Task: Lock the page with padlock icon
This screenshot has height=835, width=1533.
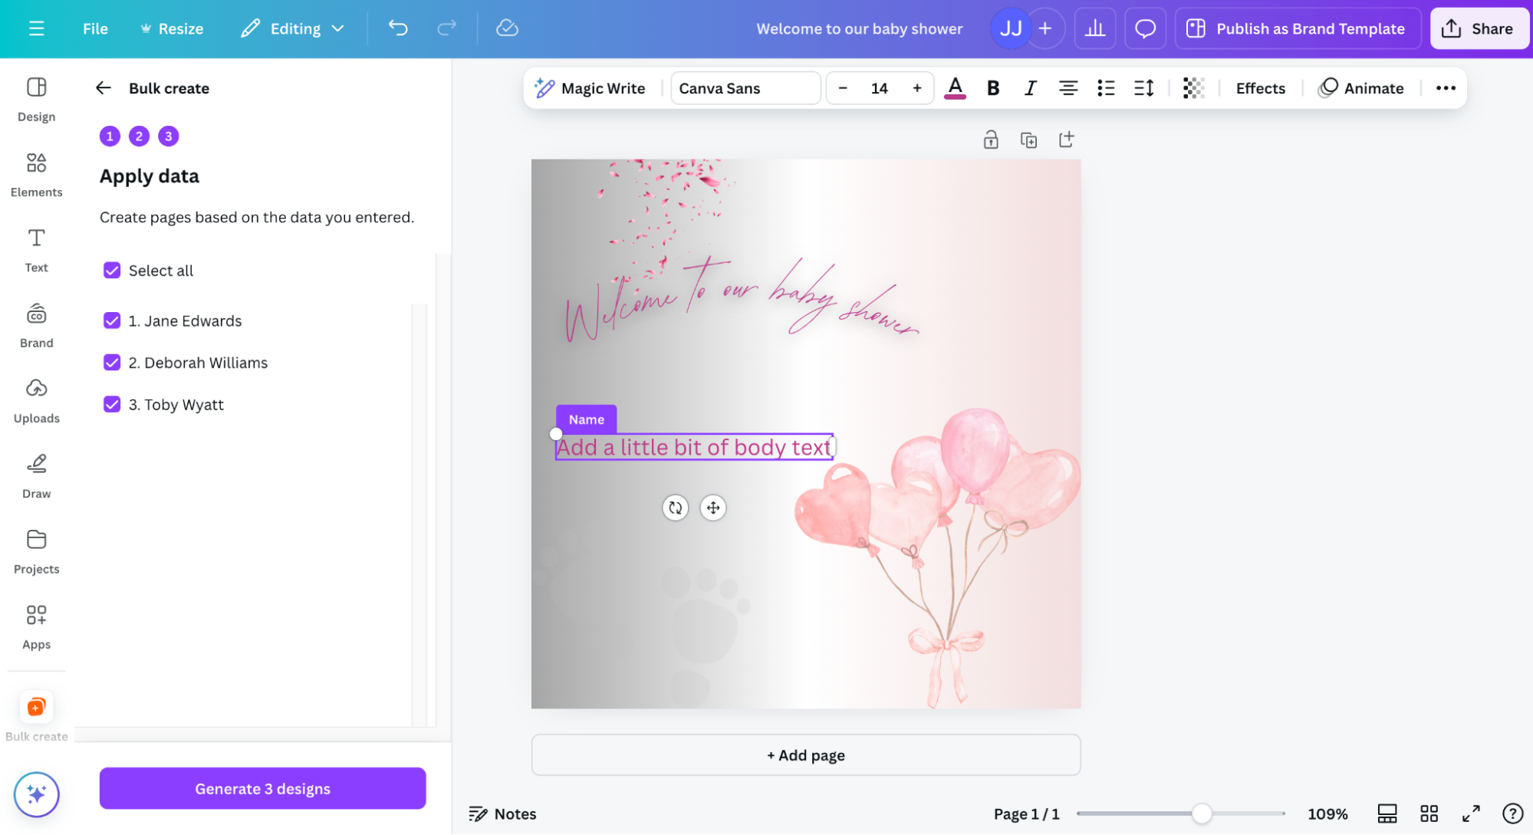Action: tap(991, 140)
